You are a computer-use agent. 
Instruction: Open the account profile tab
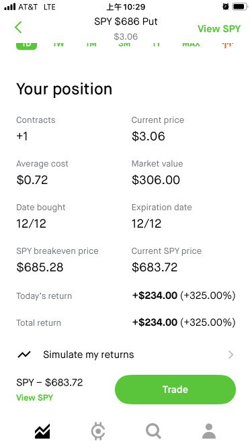209,431
